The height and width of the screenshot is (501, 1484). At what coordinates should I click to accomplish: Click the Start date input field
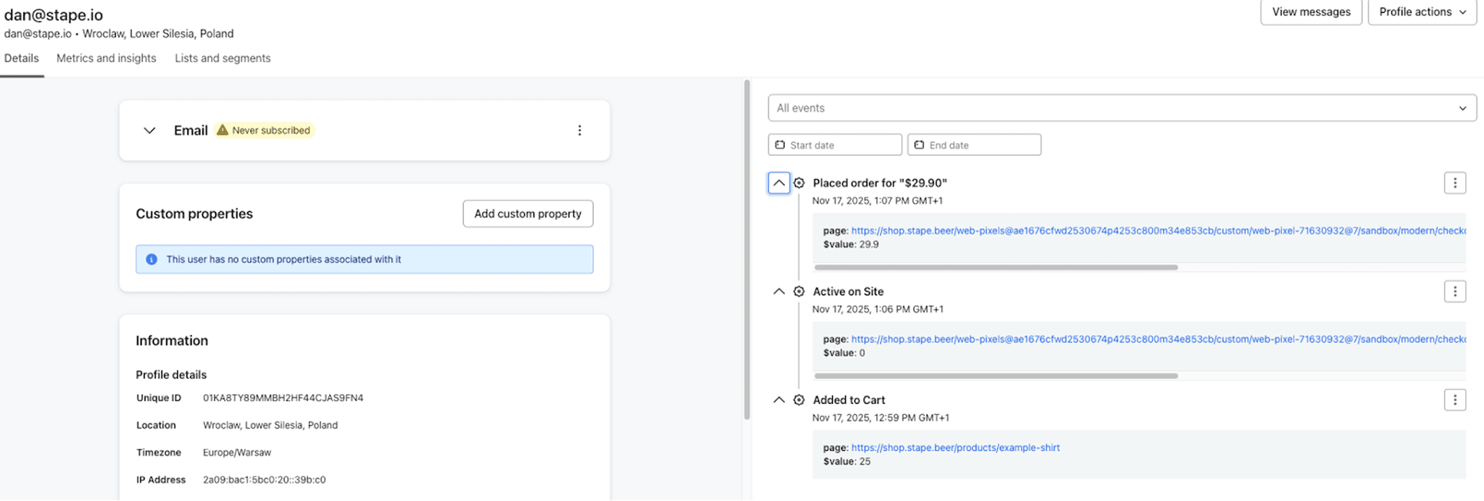(835, 144)
